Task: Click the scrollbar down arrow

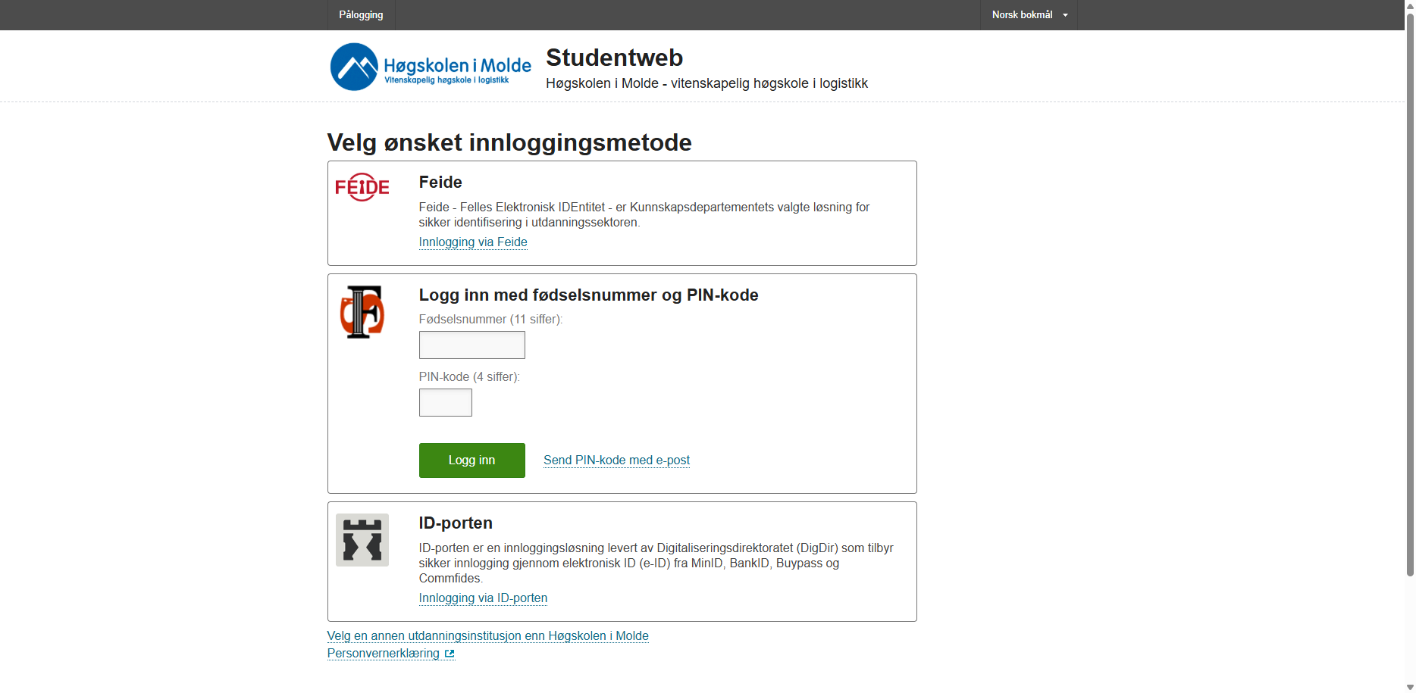Action: coord(1410,688)
